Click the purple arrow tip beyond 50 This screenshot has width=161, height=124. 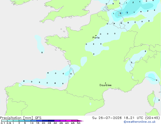pyautogui.click(x=80, y=121)
